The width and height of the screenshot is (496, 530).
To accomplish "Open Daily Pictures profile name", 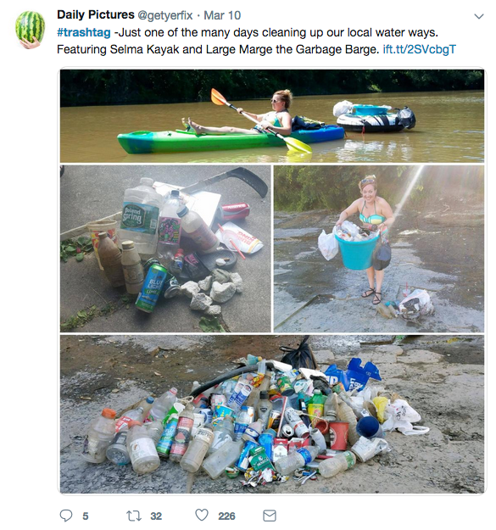I will [96, 15].
